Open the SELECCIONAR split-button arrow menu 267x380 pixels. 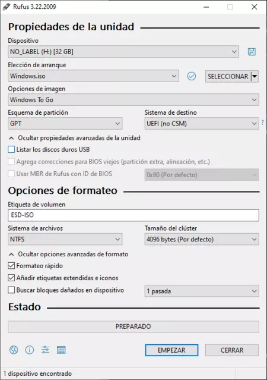click(255, 76)
